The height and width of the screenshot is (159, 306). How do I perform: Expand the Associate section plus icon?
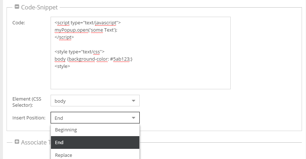click(17, 142)
